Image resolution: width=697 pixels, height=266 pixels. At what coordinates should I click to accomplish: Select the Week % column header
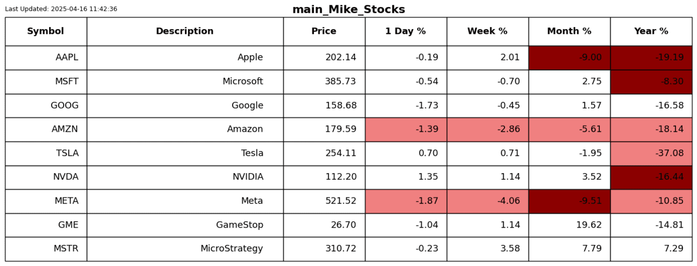click(487, 31)
